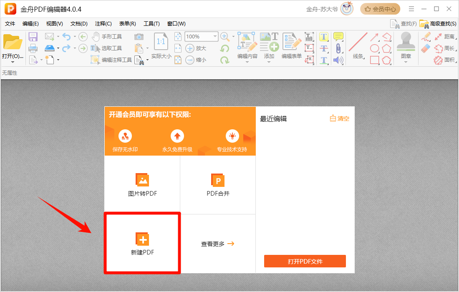The width and height of the screenshot is (459, 292).
Task: Click the magnifier zoom tool icon
Action: click(225, 37)
